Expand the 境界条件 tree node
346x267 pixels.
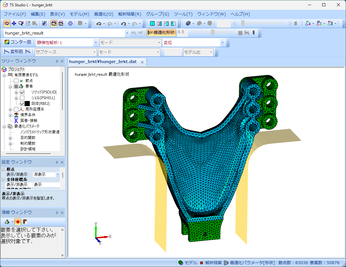click(x=10, y=115)
